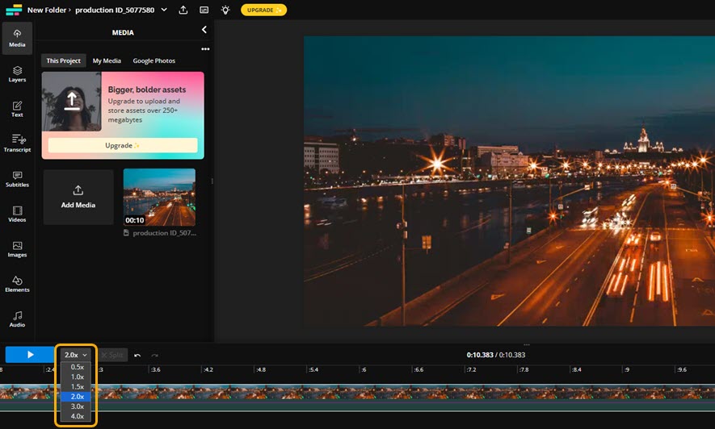This screenshot has height=429, width=715.
Task: Choose 0.5x from the speed dropdown
Action: (78, 367)
